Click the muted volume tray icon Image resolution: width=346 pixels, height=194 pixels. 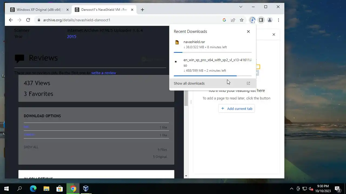311,189
